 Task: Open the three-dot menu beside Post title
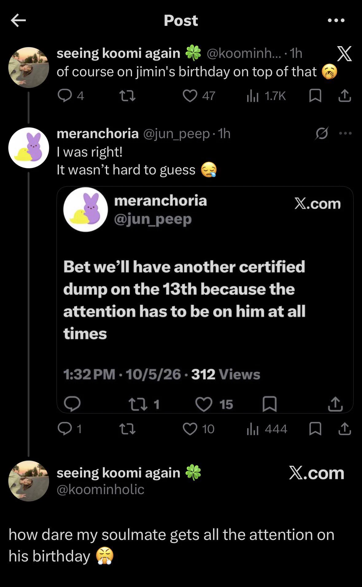[x=336, y=21]
